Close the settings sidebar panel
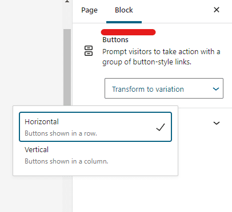Image resolution: width=232 pixels, height=212 pixels. click(x=217, y=10)
